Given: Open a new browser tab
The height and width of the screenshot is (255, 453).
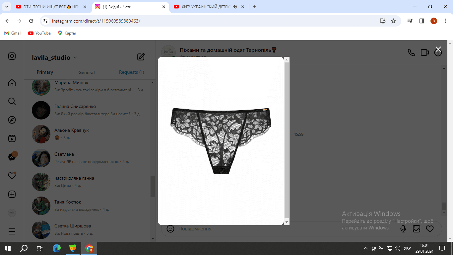Looking at the screenshot, I should pyautogui.click(x=255, y=7).
